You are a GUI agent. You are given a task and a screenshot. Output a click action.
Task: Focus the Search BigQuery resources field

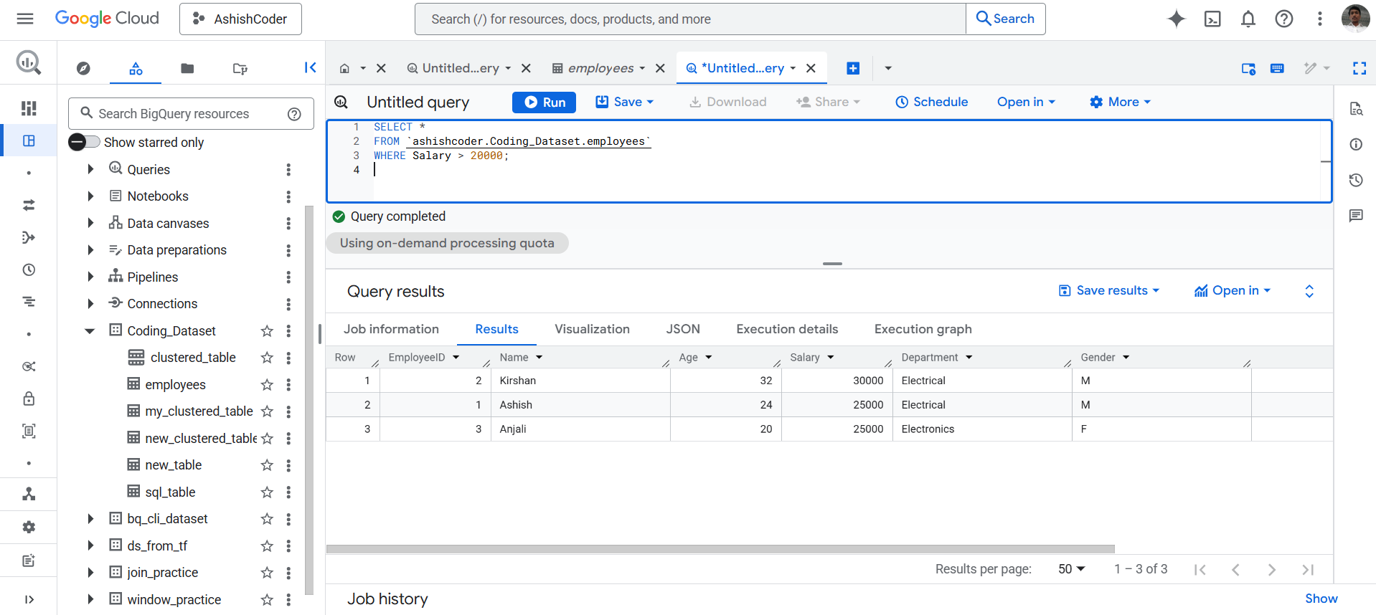pos(191,114)
